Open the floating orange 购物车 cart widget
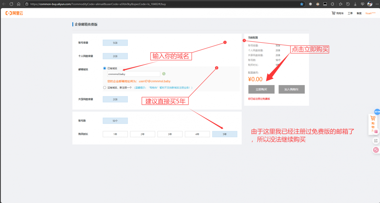This screenshot has height=203, width=380. [x=373, y=124]
